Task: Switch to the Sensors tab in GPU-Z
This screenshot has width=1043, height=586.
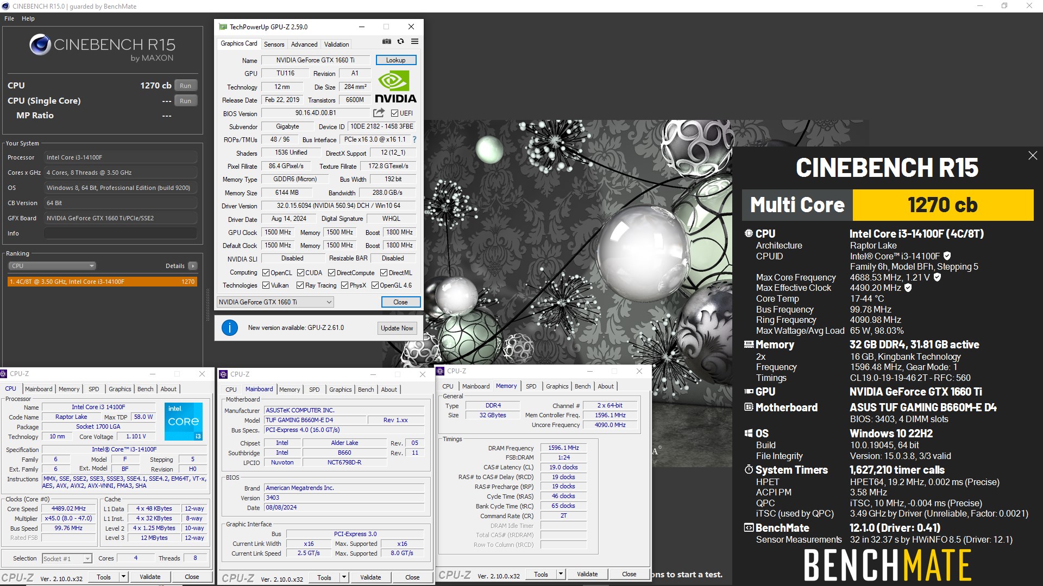Action: pos(274,44)
